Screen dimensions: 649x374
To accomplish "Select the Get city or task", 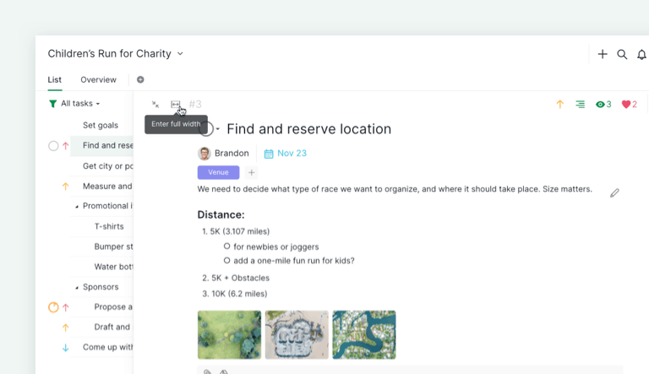I will 107,166.
